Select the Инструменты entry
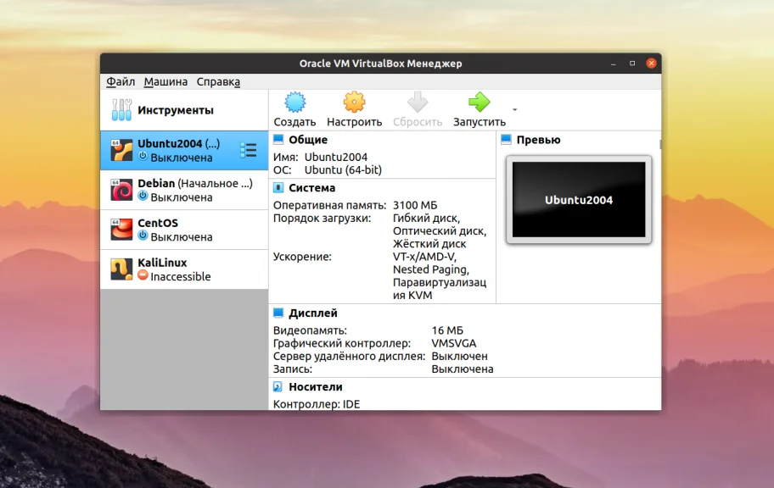 [184, 110]
